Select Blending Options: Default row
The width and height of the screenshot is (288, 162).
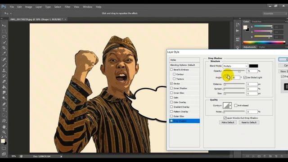(x=184, y=65)
